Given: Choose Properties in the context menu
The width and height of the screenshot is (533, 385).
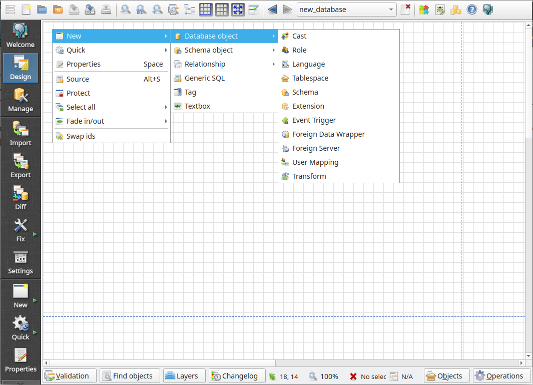Looking at the screenshot, I should click(x=111, y=64).
